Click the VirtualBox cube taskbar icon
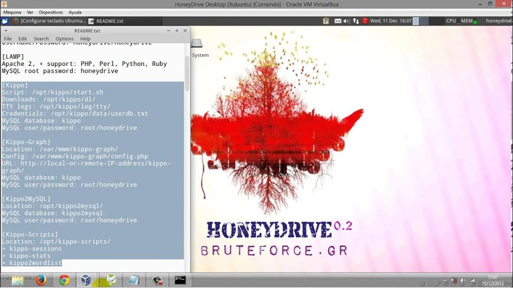Screen dimensions: 513x288 click(85, 280)
